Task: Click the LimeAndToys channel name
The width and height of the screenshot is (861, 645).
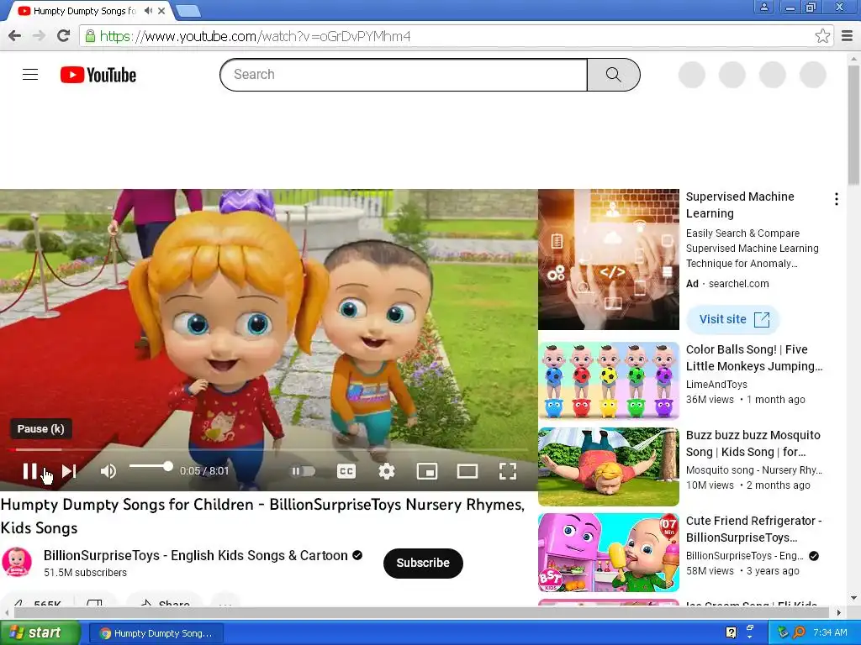Action: pos(716,385)
